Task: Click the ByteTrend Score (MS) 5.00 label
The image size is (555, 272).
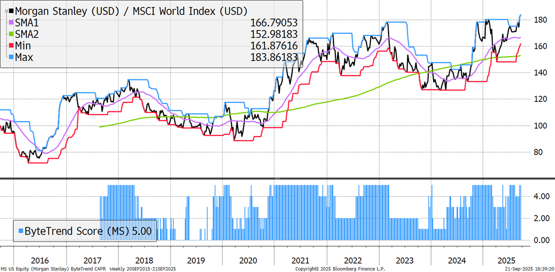Action: pos(88,231)
